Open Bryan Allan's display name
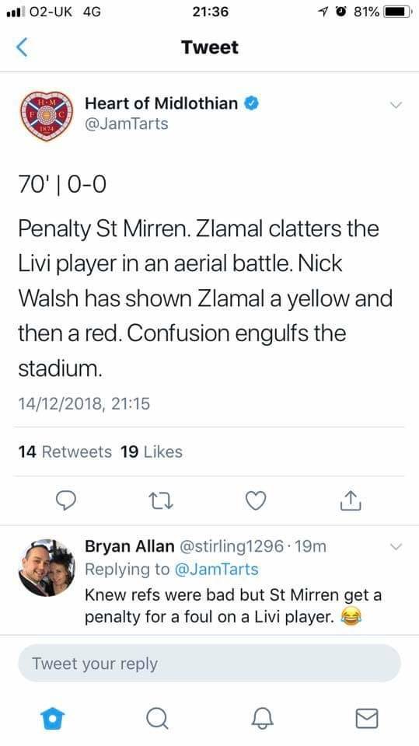The height and width of the screenshot is (746, 419). pos(130,546)
